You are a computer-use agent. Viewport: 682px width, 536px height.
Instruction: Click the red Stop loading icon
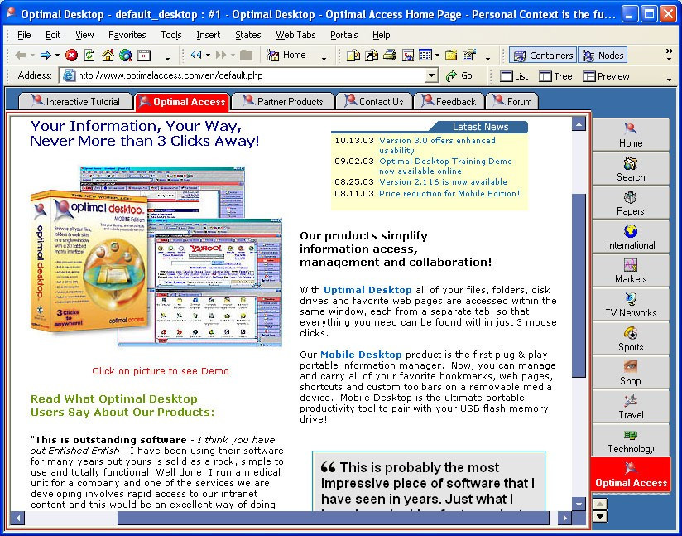(71, 56)
